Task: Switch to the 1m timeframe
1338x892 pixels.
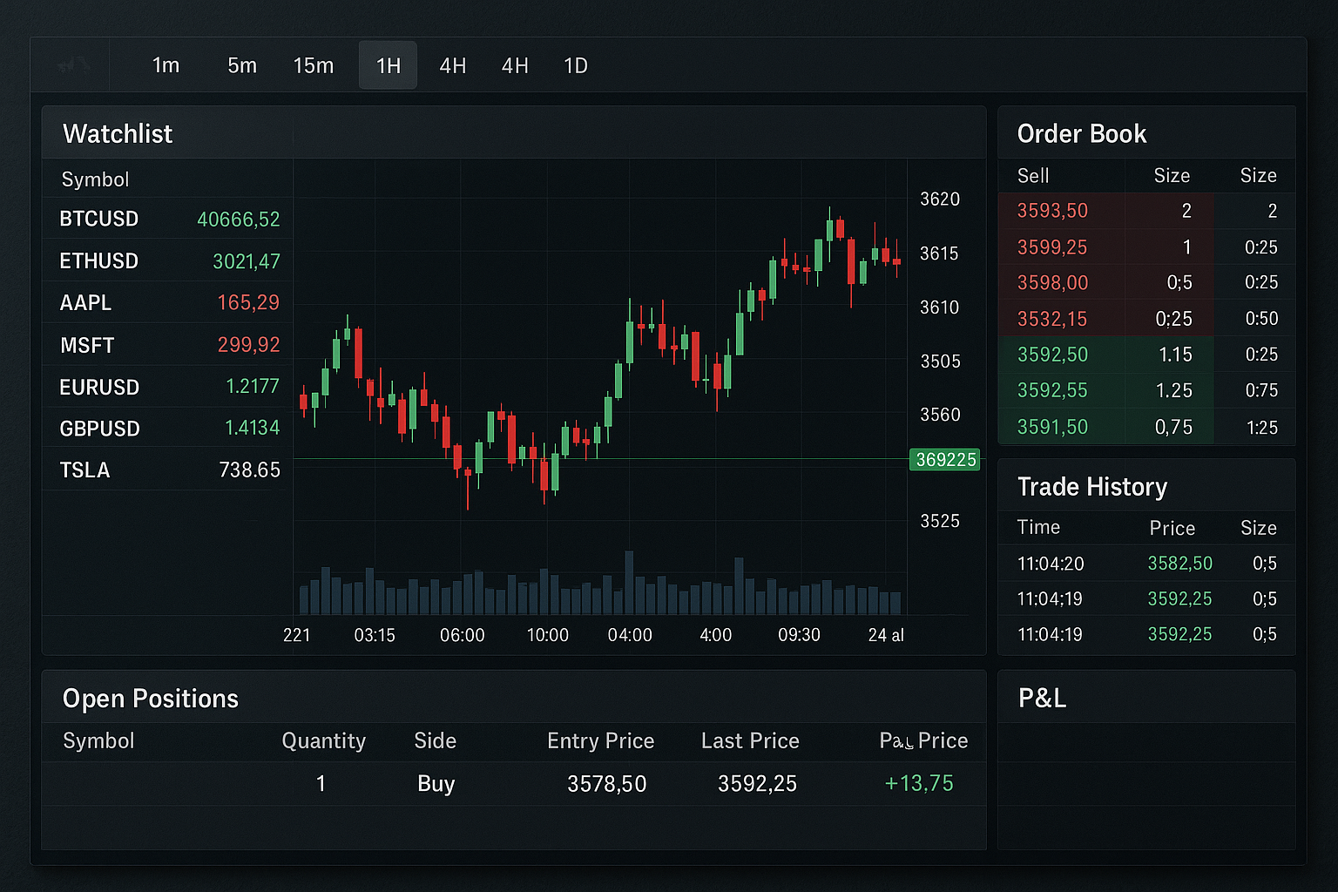Action: click(x=166, y=66)
